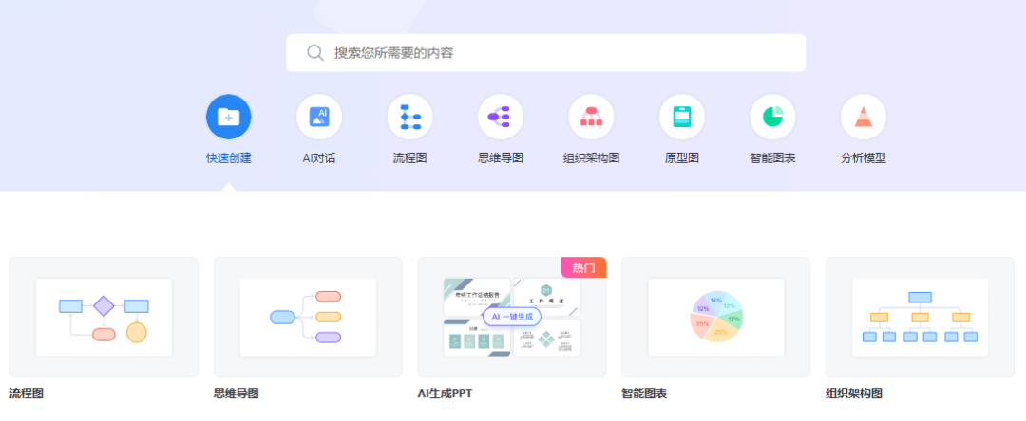The height and width of the screenshot is (421, 1026).
Task: Select the 思维导图 category icon
Action: pyautogui.click(x=501, y=118)
